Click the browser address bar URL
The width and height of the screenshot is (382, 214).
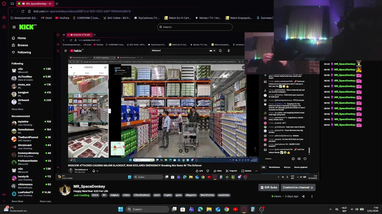pos(82,11)
